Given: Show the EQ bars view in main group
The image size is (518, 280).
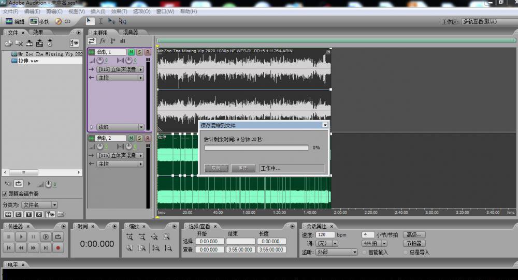Looking at the screenshot, I should point(123,41).
